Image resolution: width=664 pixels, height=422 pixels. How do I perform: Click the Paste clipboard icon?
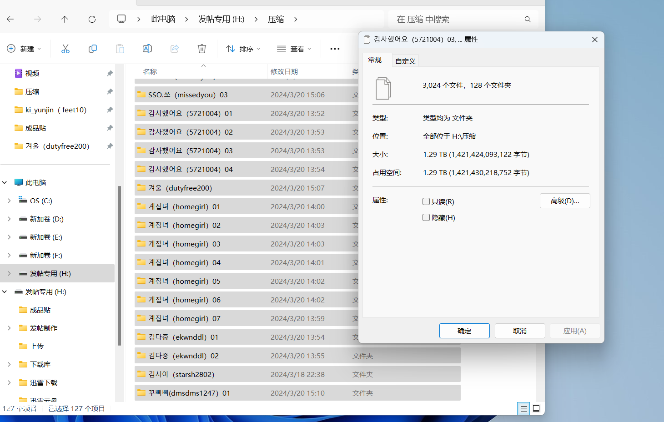pyautogui.click(x=120, y=49)
